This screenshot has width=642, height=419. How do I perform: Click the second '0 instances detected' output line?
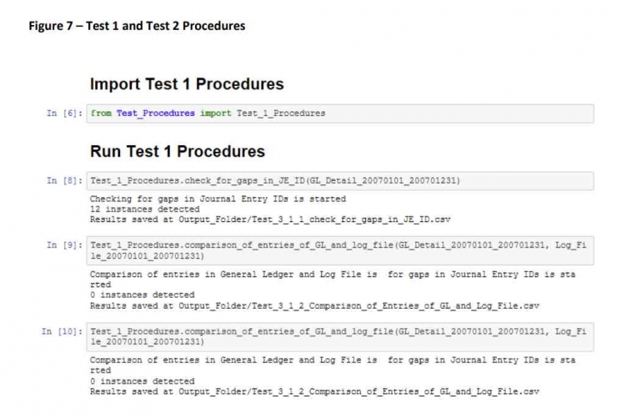(x=142, y=381)
